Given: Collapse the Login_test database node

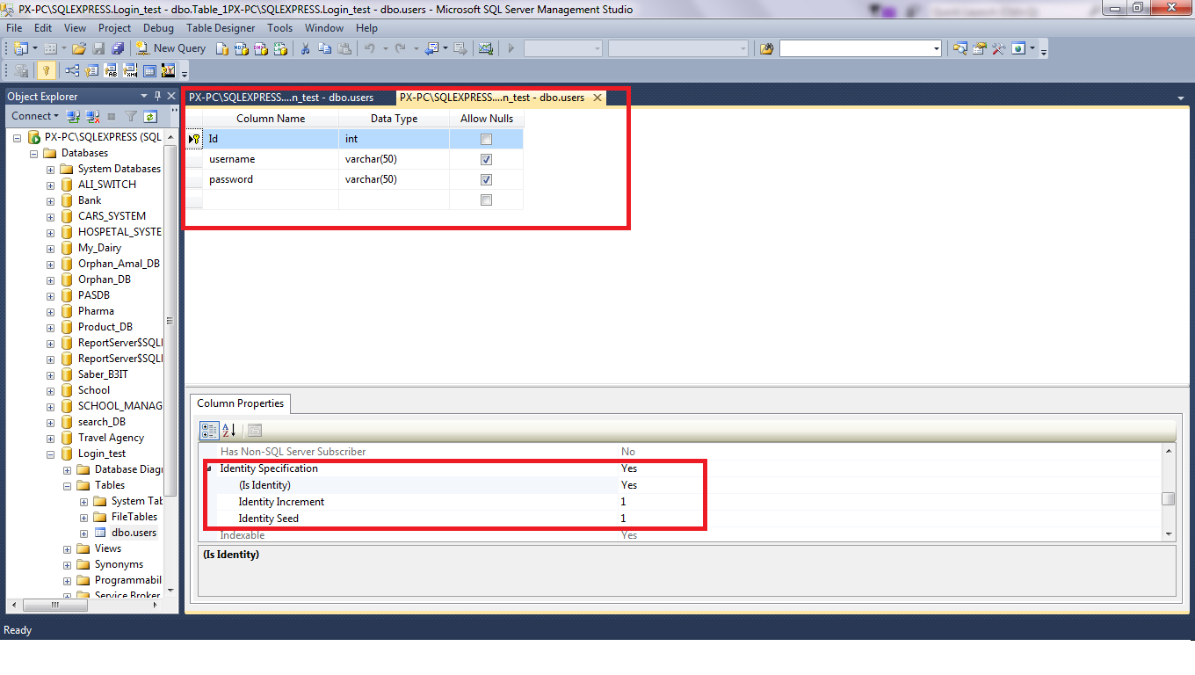Looking at the screenshot, I should (x=50, y=454).
